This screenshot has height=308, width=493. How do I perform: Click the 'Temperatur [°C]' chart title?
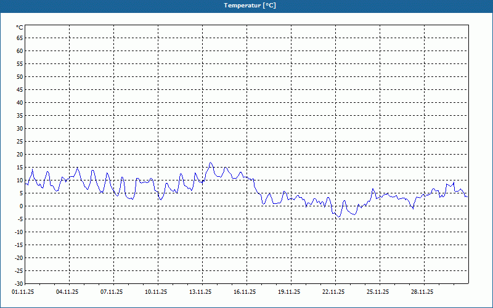(x=250, y=6)
